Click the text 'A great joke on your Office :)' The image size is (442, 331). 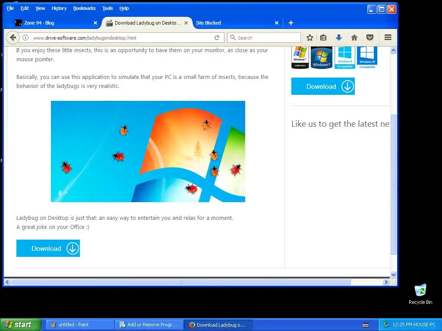[53, 227]
